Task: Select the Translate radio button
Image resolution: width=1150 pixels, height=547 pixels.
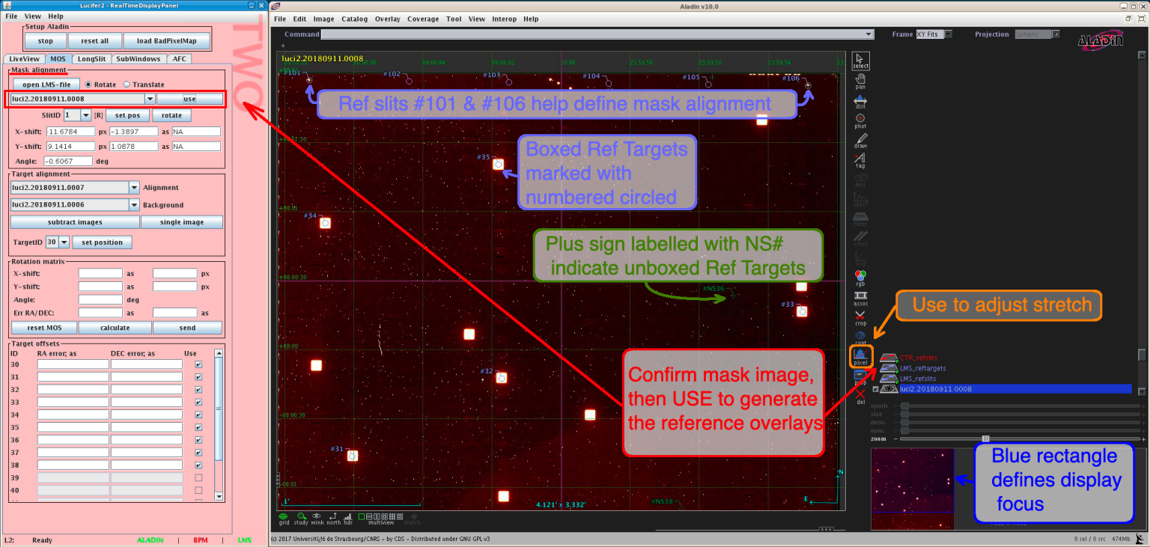Action: point(127,85)
